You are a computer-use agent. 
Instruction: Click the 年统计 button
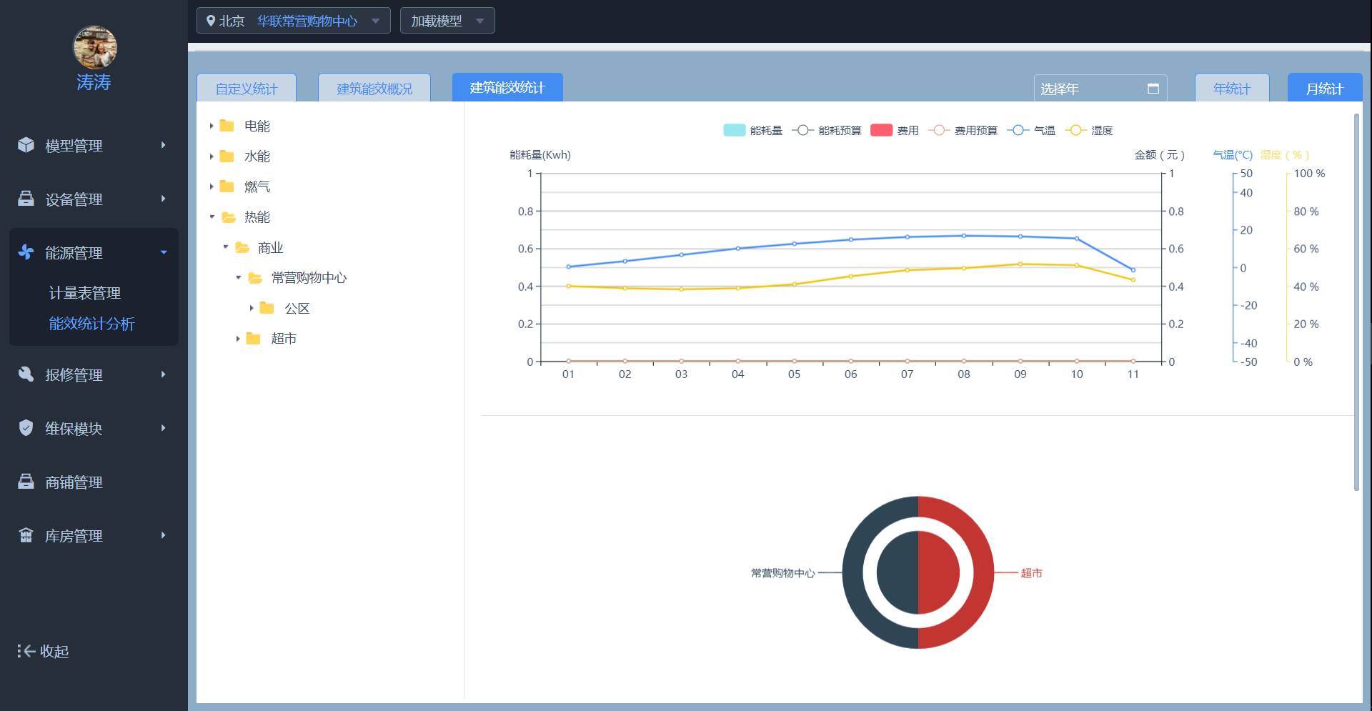(1232, 88)
